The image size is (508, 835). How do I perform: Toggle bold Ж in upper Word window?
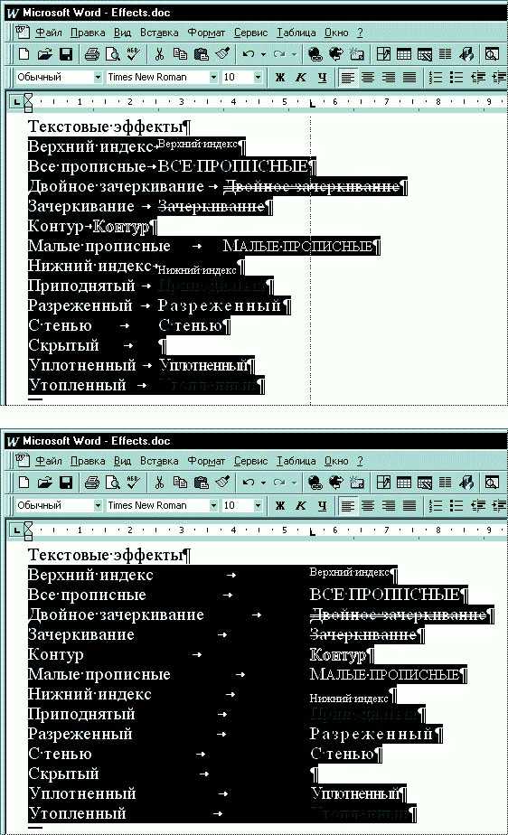click(x=279, y=77)
